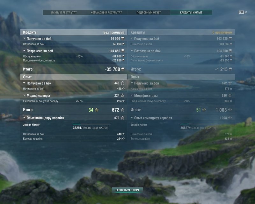Screen dimensions: 255x204
Task: Collapse Получено за бой credits section
Action: coord(24,38)
